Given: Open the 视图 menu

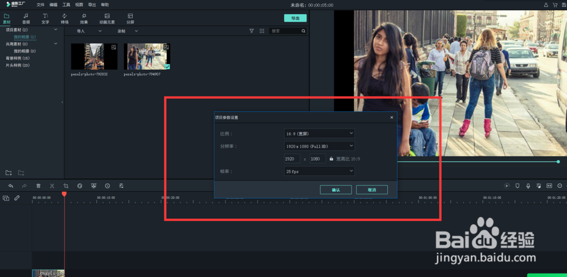Looking at the screenshot, I should pyautogui.click(x=79, y=5).
